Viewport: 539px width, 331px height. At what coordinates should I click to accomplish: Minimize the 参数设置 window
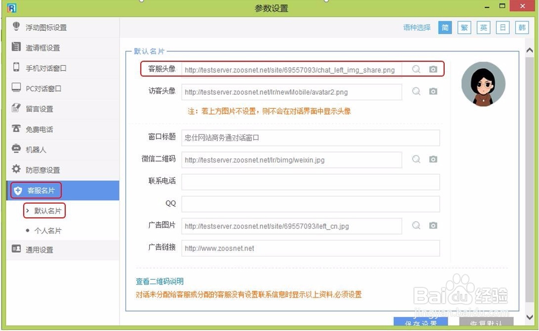(487, 7)
